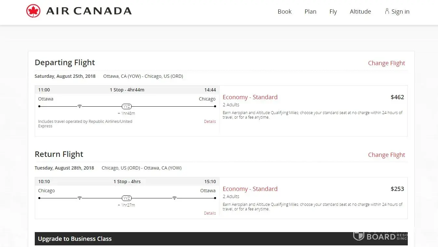Click the person icon beside Sign in
This screenshot has height=247, width=438.
click(x=387, y=11)
